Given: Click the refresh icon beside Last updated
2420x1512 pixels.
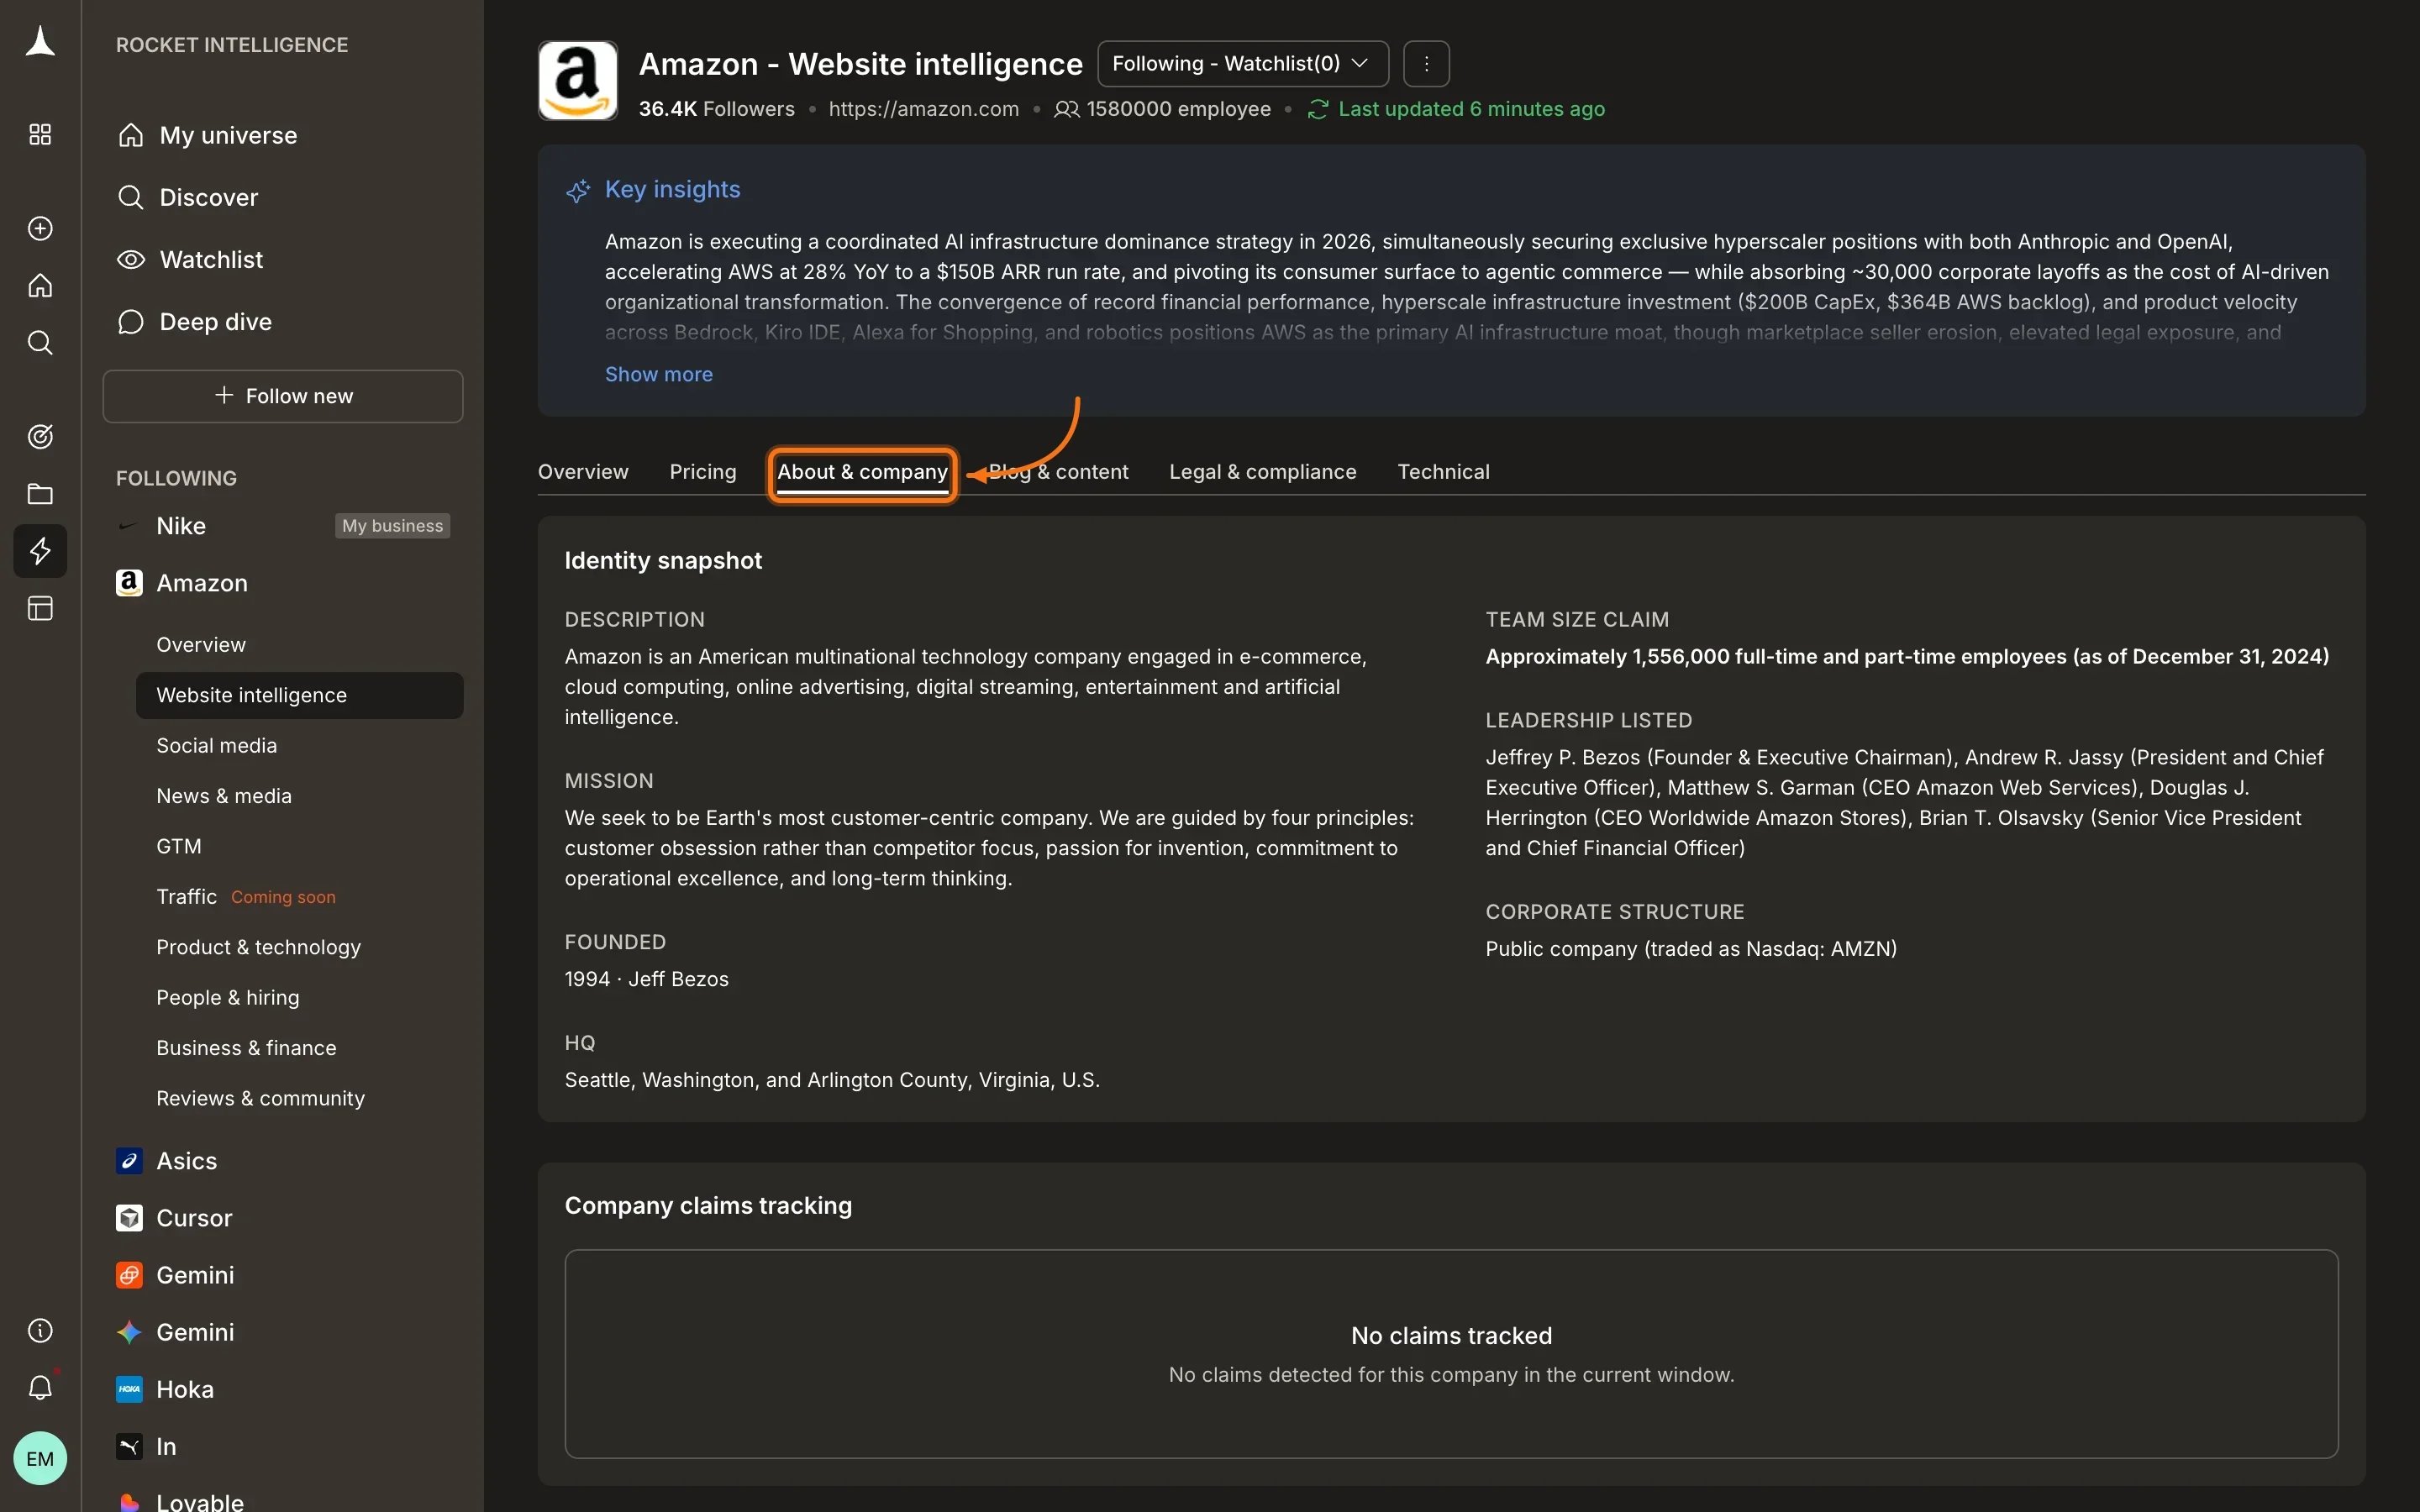Looking at the screenshot, I should tap(1317, 109).
